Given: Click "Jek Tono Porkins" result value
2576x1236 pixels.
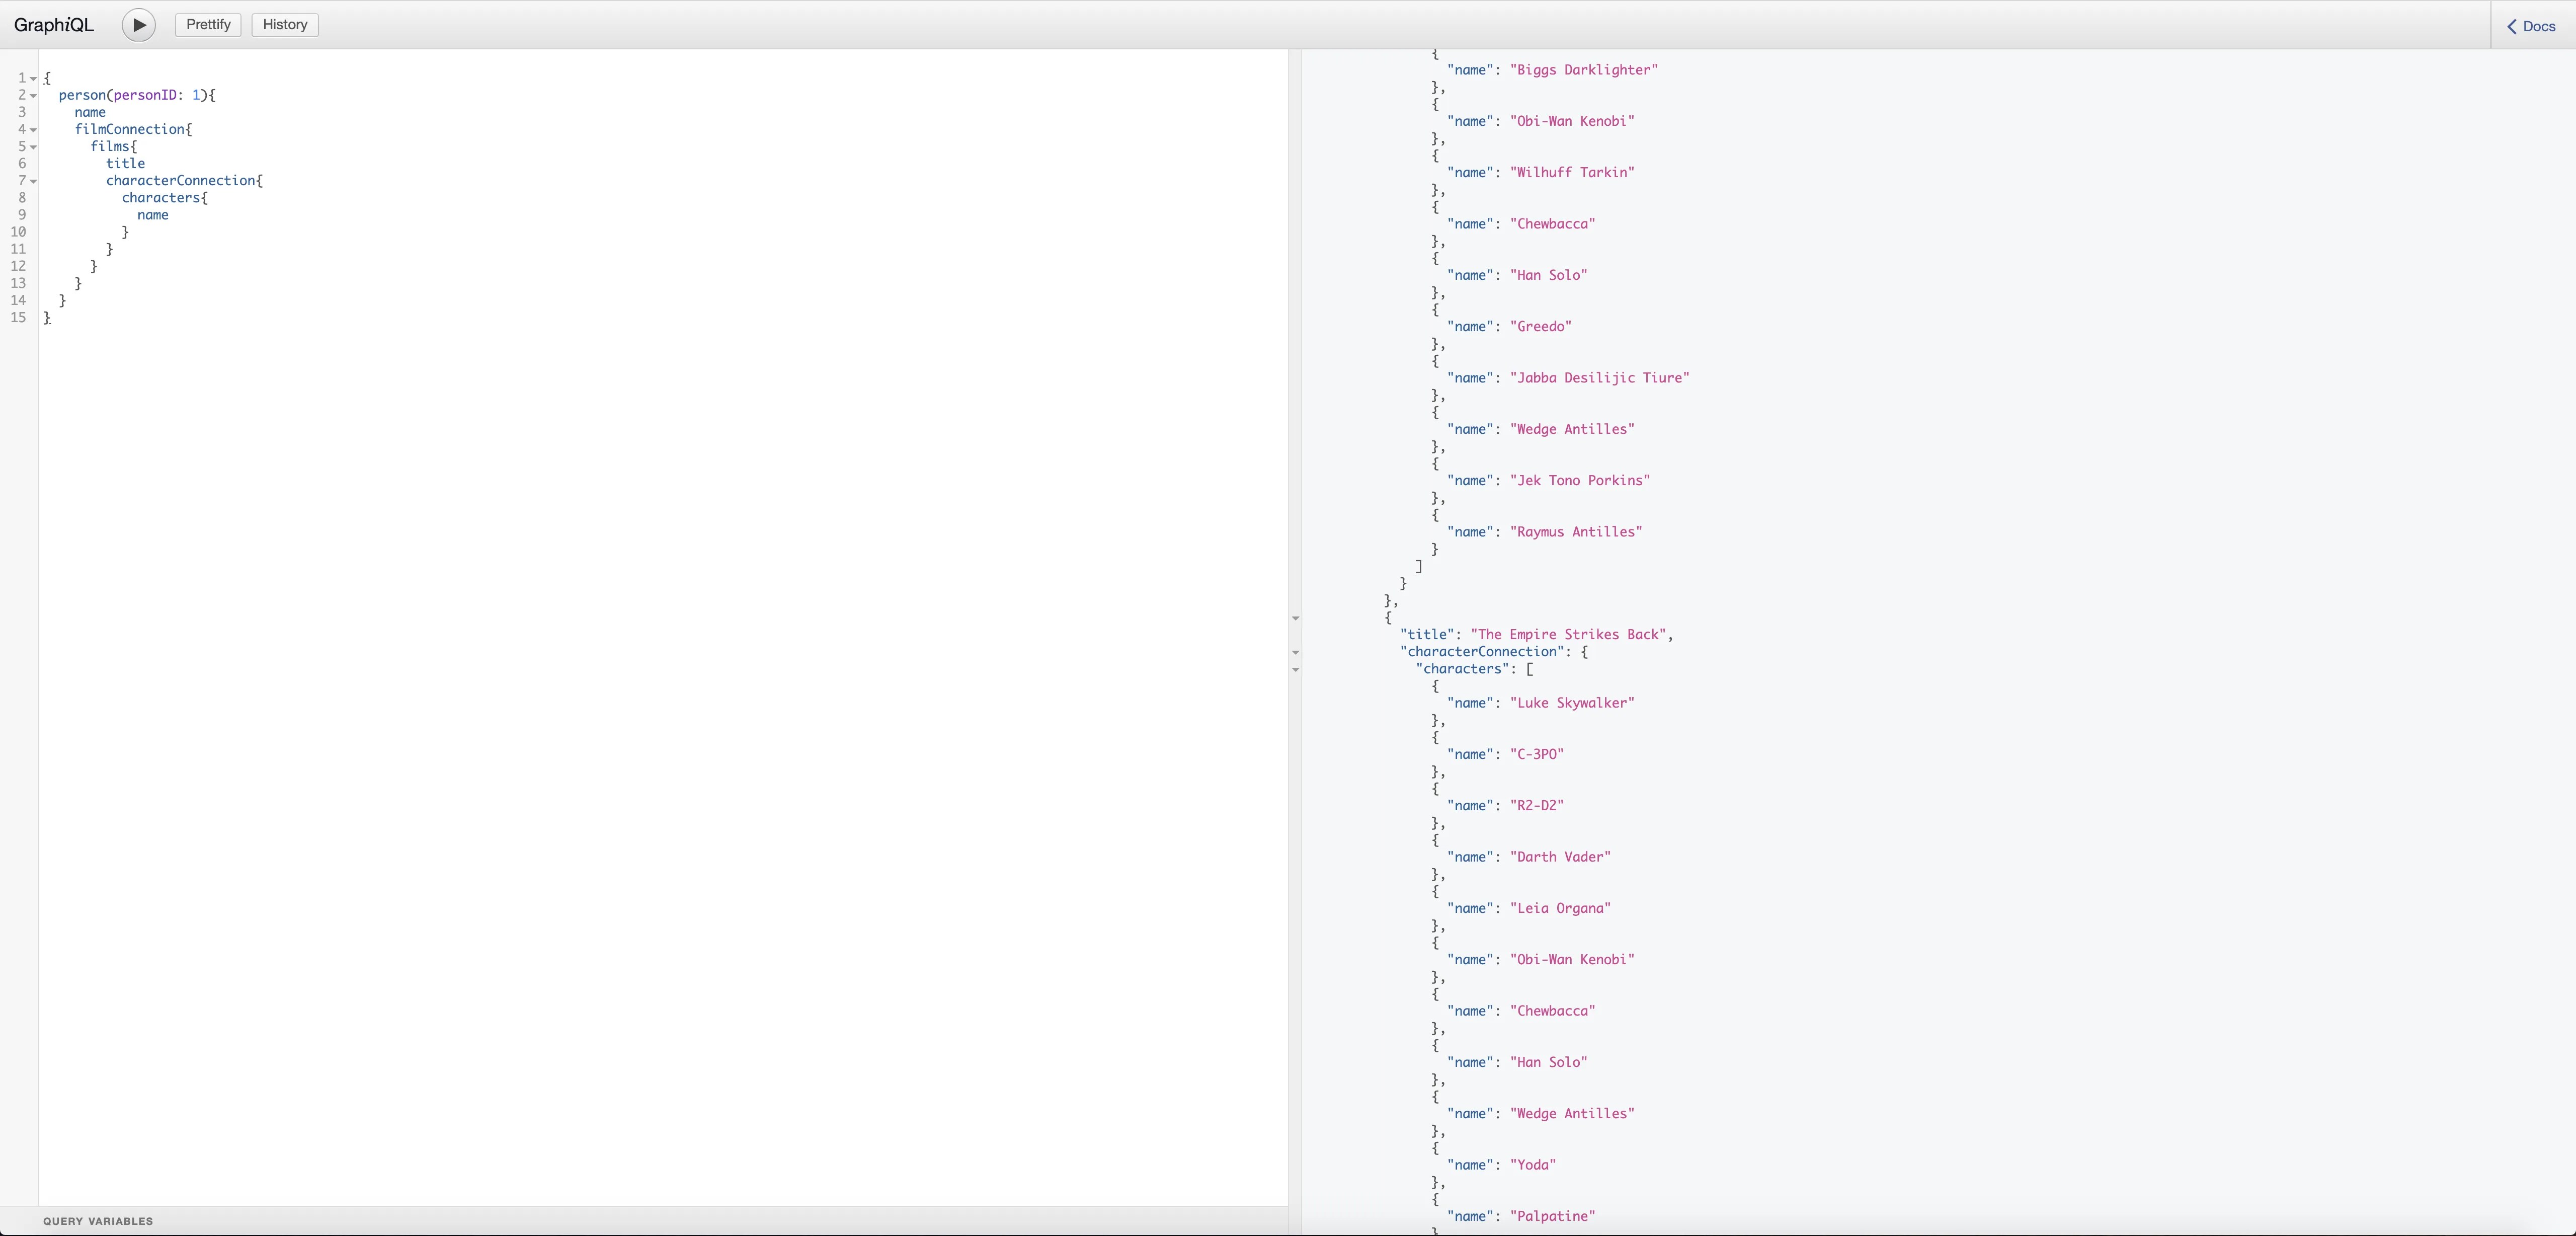Looking at the screenshot, I should 1580,480.
